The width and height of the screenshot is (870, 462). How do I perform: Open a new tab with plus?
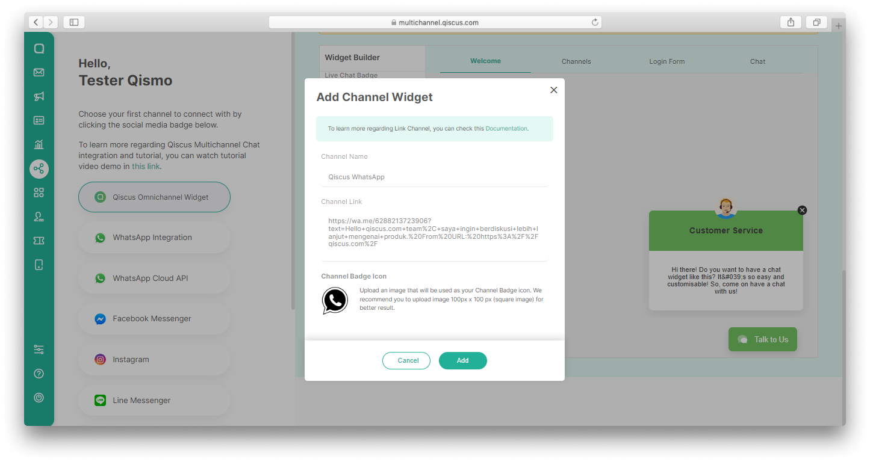pos(839,26)
